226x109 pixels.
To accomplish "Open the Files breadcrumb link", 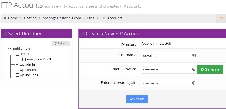I will pyautogui.click(x=91, y=18).
